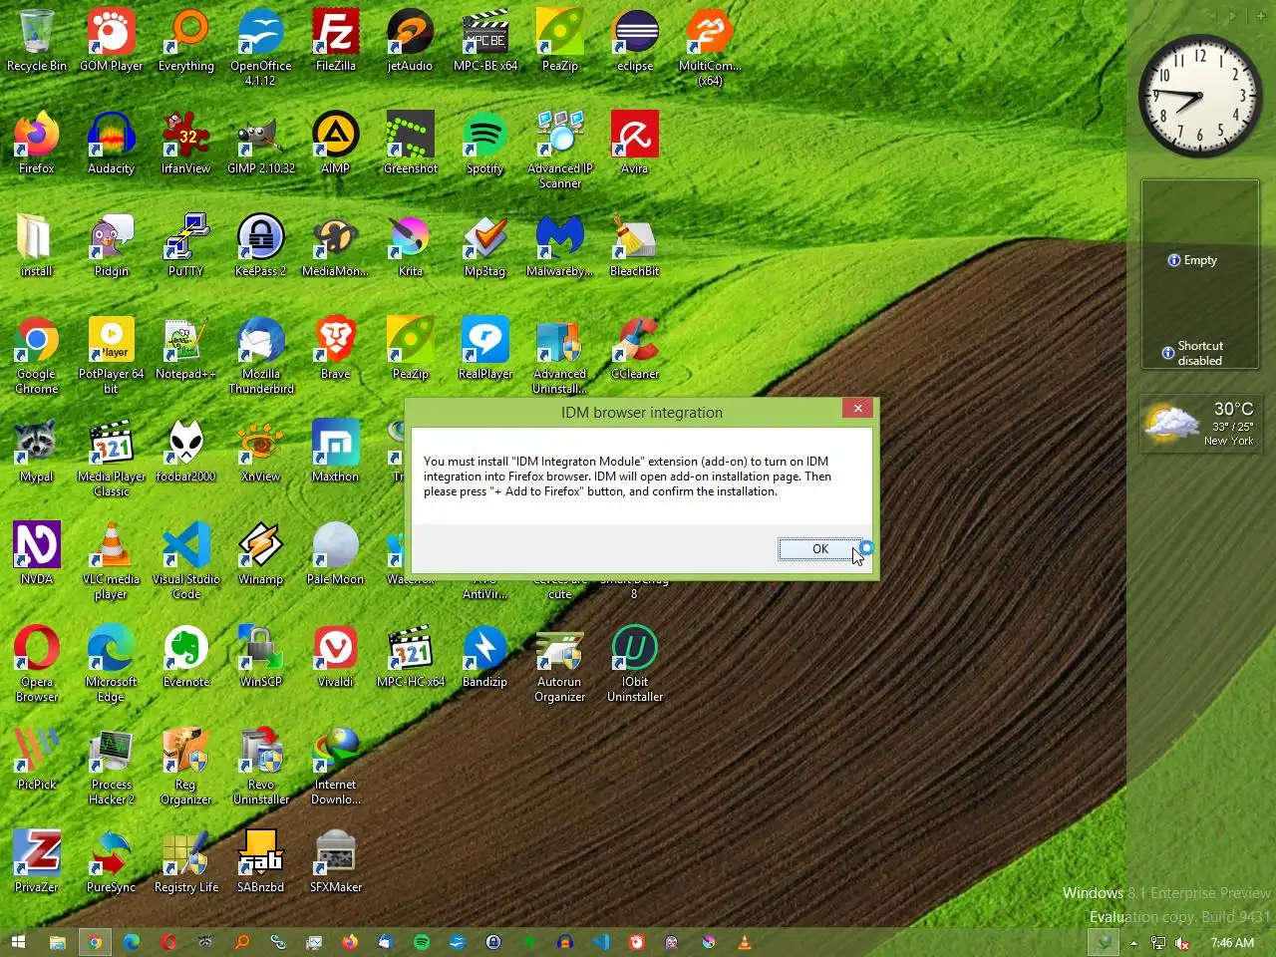Launch IObit Uninstaller from the desktop
This screenshot has width=1276, height=957.
635,663
